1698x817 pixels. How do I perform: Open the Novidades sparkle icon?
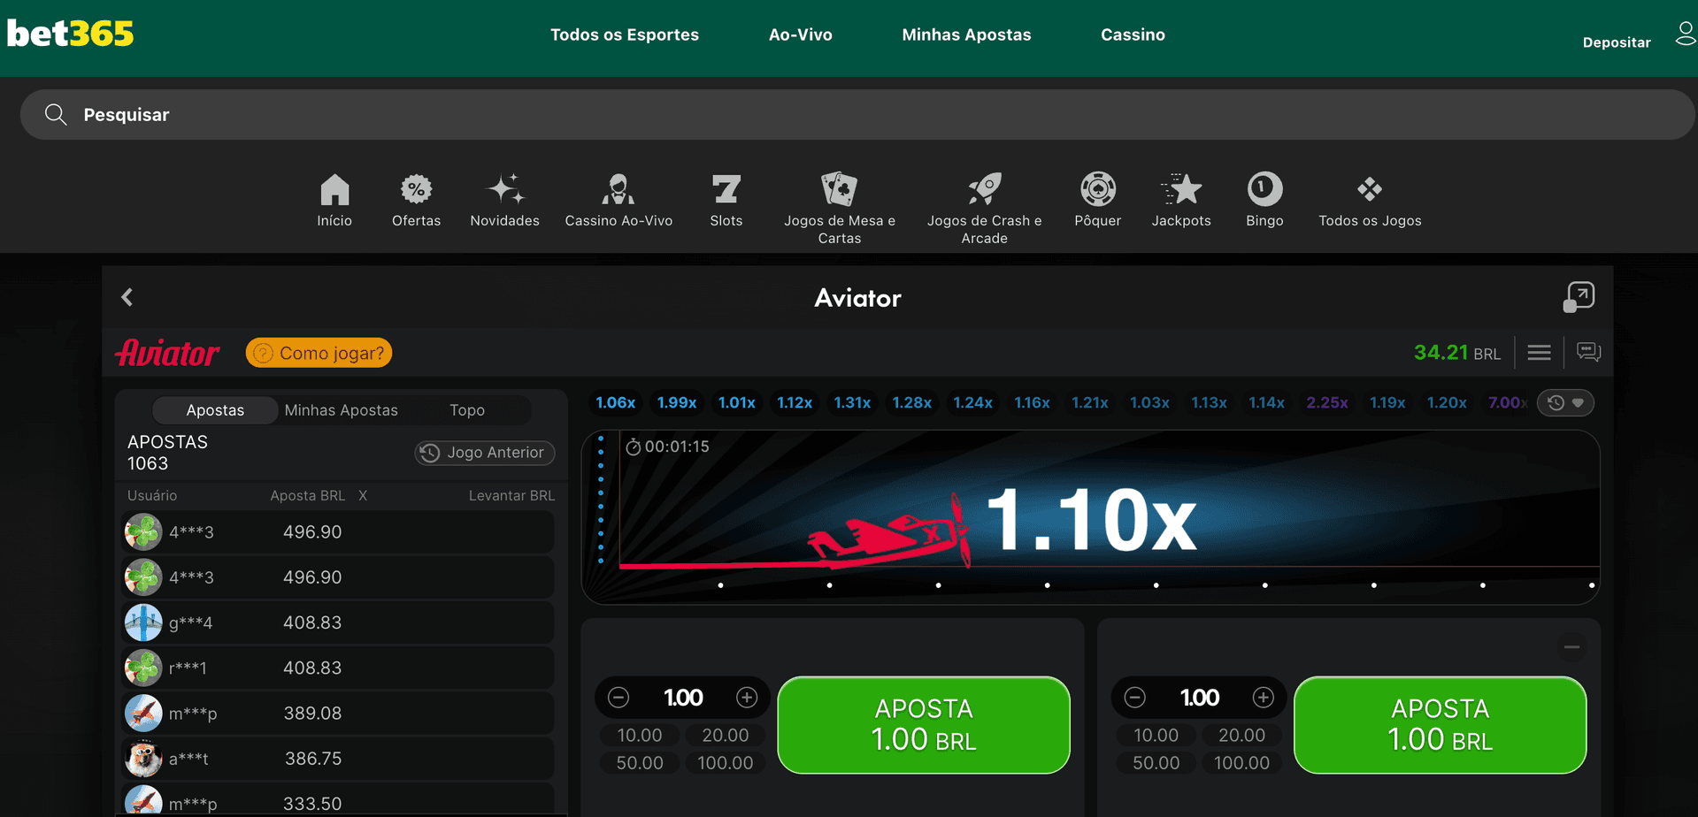pyautogui.click(x=505, y=189)
